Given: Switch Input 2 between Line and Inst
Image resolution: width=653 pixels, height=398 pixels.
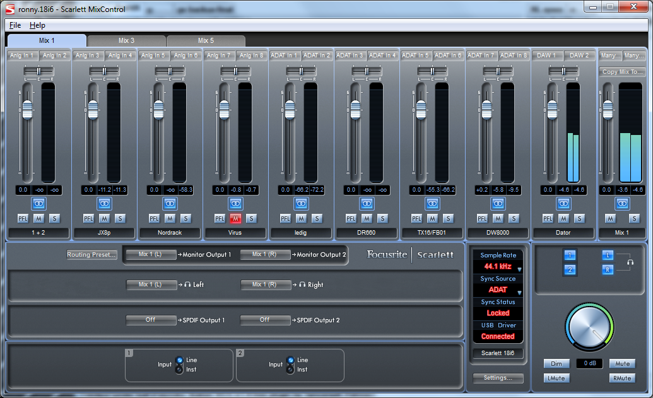Looking at the screenshot, I should [x=290, y=365].
